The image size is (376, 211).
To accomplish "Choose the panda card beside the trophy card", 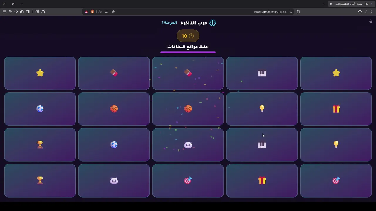I will 114,181.
